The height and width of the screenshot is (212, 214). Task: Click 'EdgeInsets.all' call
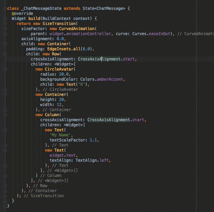click(x=64, y=49)
